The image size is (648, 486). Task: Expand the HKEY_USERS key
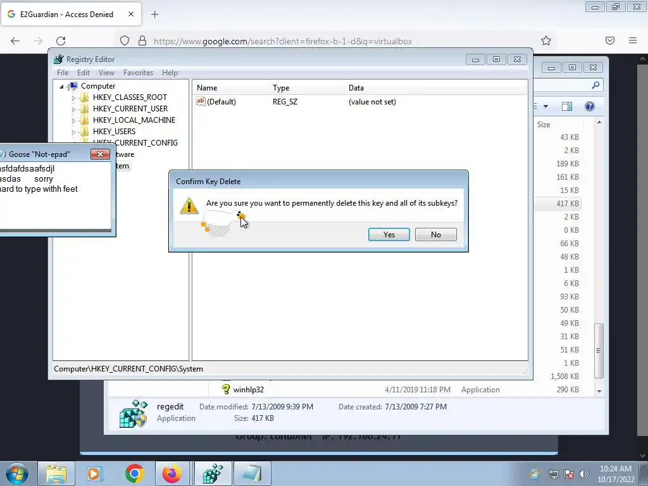[73, 132]
